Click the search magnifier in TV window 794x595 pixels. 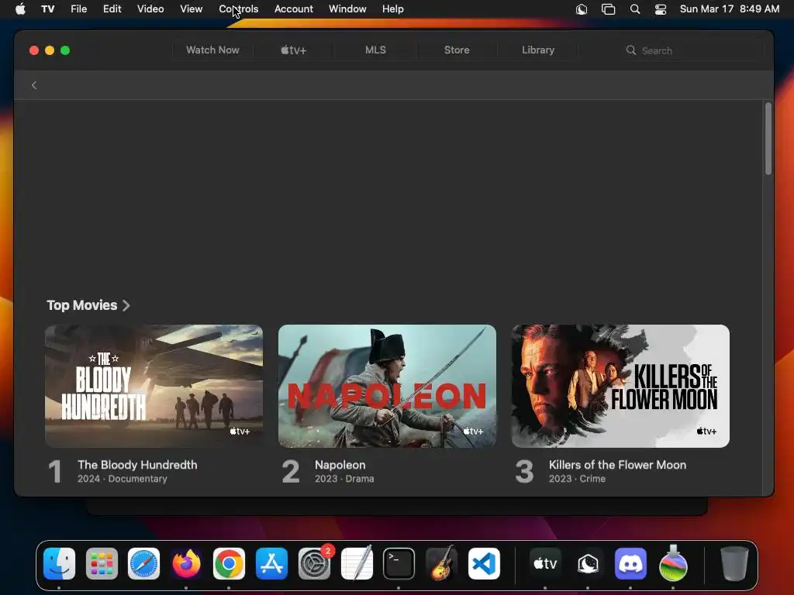(631, 50)
